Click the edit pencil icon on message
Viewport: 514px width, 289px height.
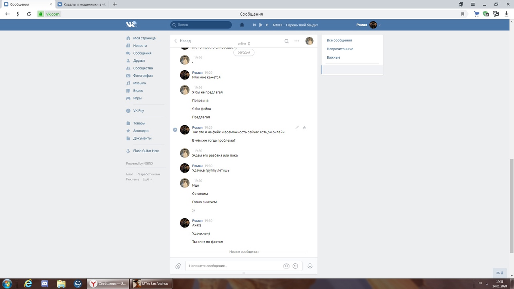pyautogui.click(x=297, y=128)
